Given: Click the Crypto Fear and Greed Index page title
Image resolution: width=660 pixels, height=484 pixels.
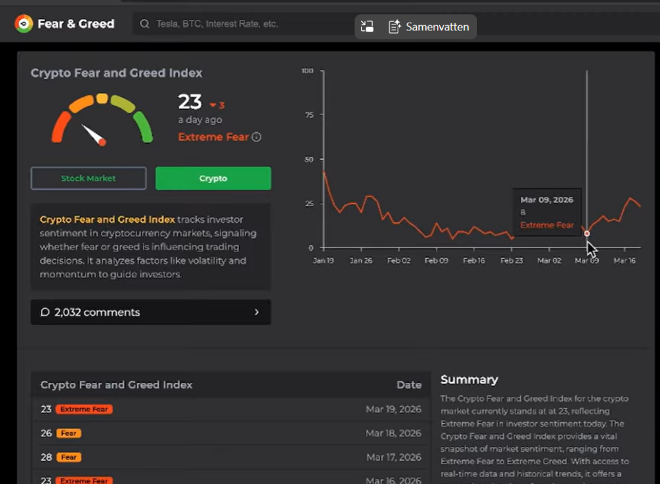Looking at the screenshot, I should 116,73.
